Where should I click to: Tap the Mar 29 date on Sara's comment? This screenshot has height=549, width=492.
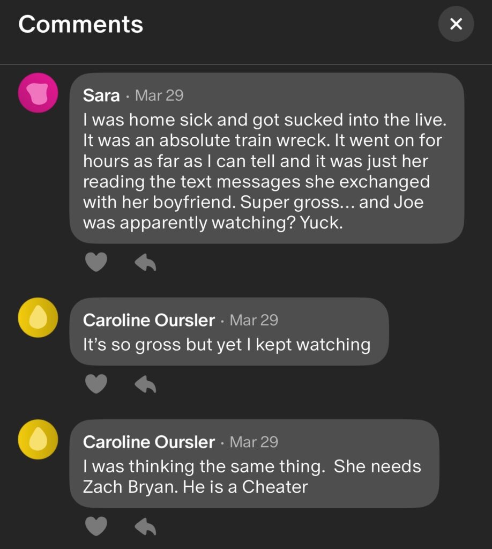(x=159, y=95)
